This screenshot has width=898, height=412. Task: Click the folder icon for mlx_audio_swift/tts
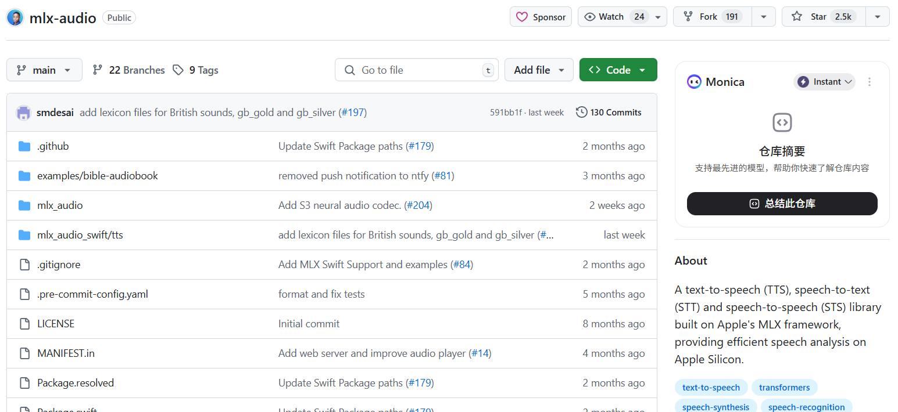coord(24,235)
